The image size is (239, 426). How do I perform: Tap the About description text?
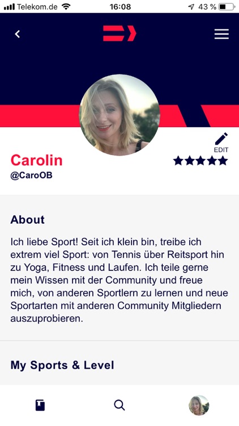[119, 280]
